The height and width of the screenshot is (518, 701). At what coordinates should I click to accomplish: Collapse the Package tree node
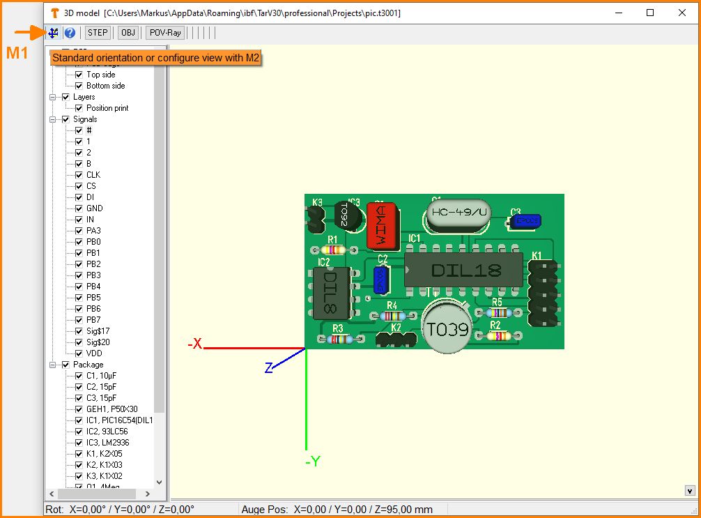click(x=53, y=365)
